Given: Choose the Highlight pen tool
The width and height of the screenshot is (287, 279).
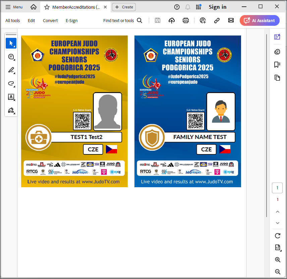Looking at the screenshot, I should 11,70.
